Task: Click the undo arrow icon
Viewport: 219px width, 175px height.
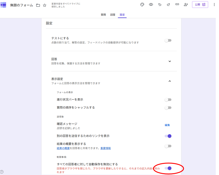Action: [160, 5]
